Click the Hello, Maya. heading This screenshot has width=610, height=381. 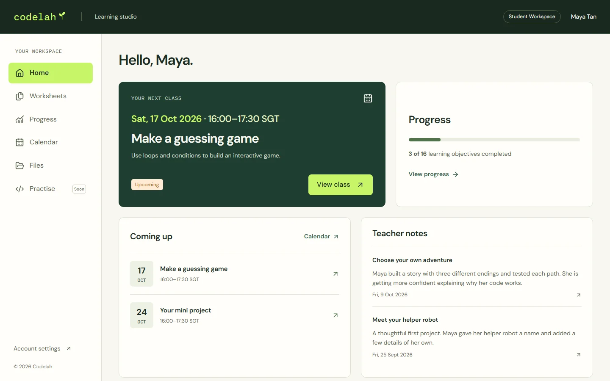click(156, 60)
